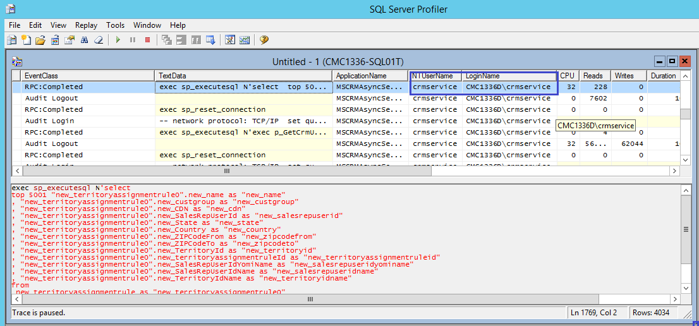Click the Reads value 228 cell

pos(595,87)
